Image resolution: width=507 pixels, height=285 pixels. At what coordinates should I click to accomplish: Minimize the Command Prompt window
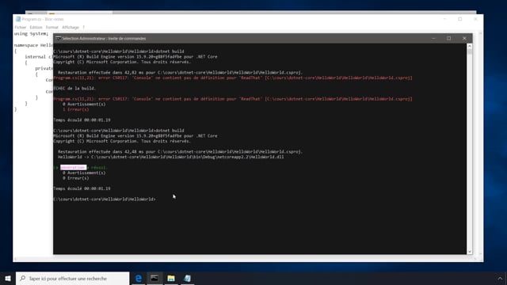433,39
